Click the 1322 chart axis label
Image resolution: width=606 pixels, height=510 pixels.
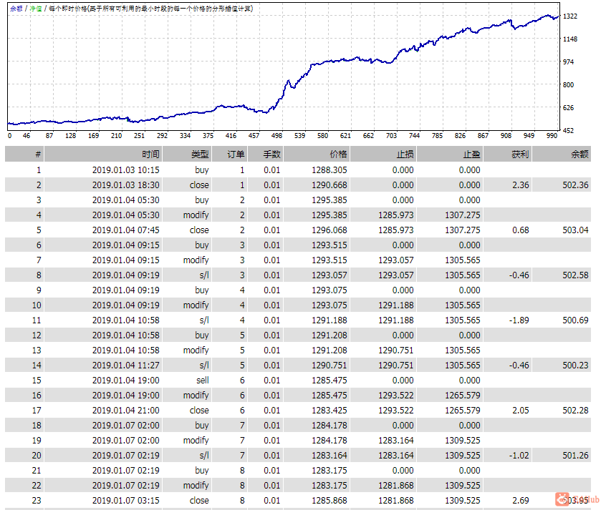pos(570,16)
